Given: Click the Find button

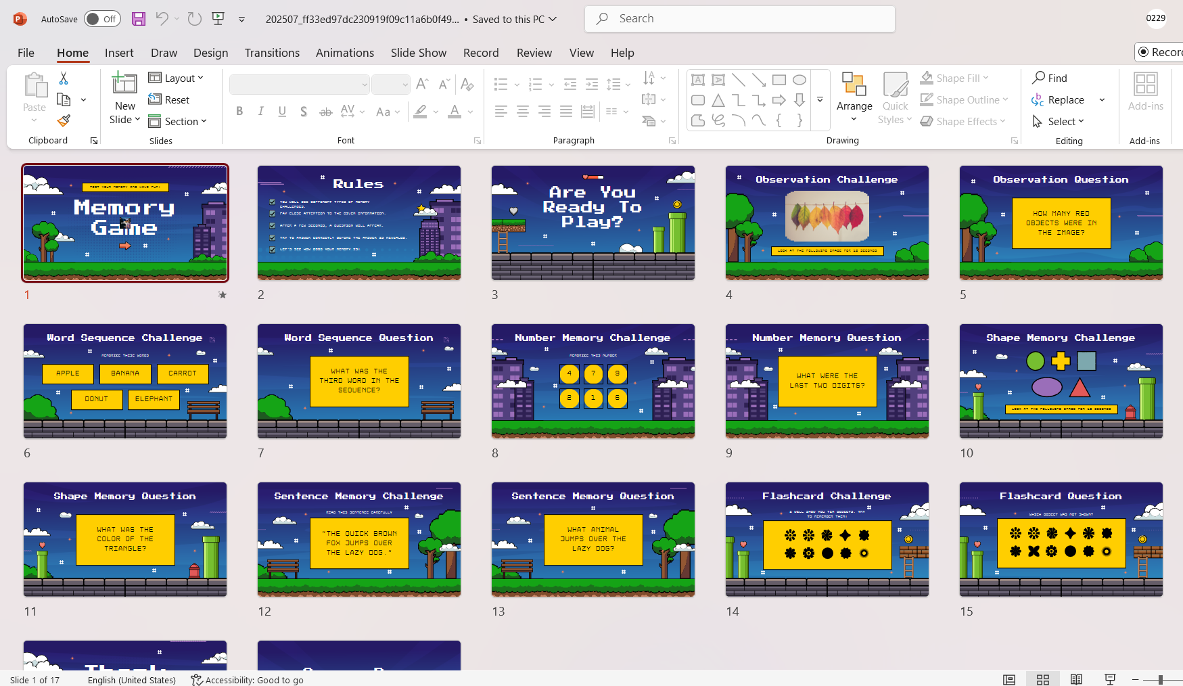Looking at the screenshot, I should pyautogui.click(x=1050, y=78).
